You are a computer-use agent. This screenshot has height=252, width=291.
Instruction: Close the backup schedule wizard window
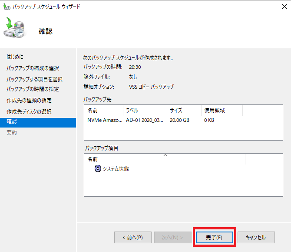281,7
